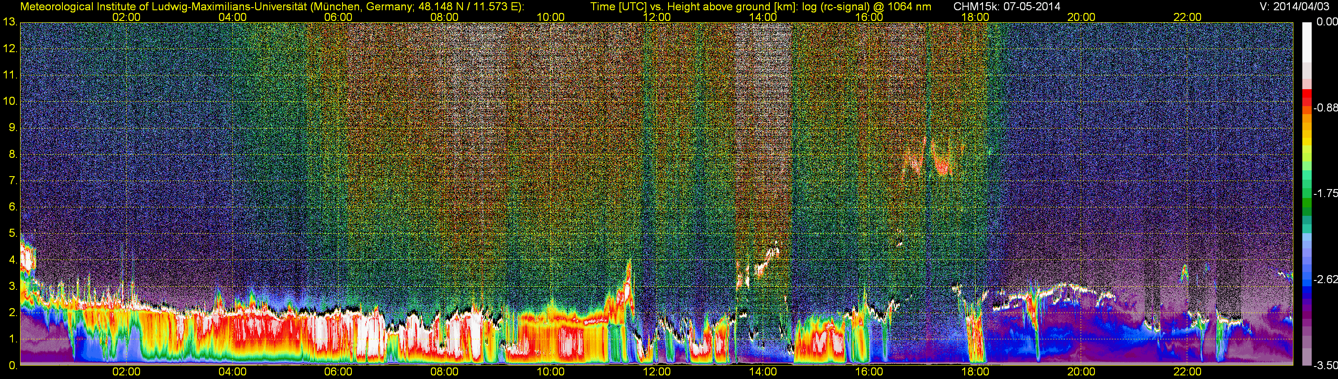Select '06:00' on the bottom time axis

pos(338,372)
